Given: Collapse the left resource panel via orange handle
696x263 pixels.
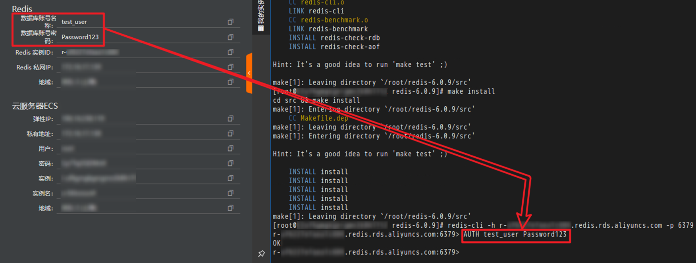Looking at the screenshot, I should point(249,73).
